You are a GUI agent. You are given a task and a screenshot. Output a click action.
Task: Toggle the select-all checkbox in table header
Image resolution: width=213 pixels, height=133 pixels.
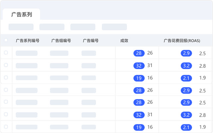[6, 40]
